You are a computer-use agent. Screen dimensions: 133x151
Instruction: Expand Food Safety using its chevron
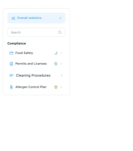[x=61, y=53]
